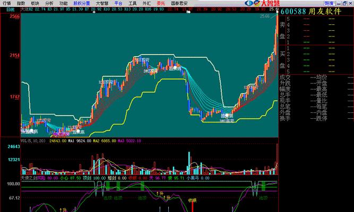Open the 外汇 menu
Image resolution: width=354 pixels, height=212 pixels.
(x=146, y=3)
